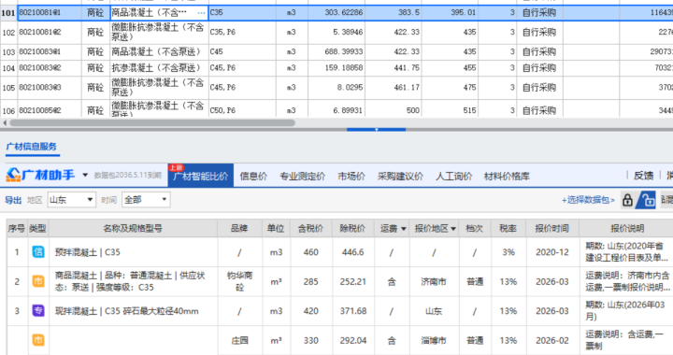Click the orange 市 icon in the 庄园 row
The width and height of the screenshot is (673, 355).
(x=38, y=340)
